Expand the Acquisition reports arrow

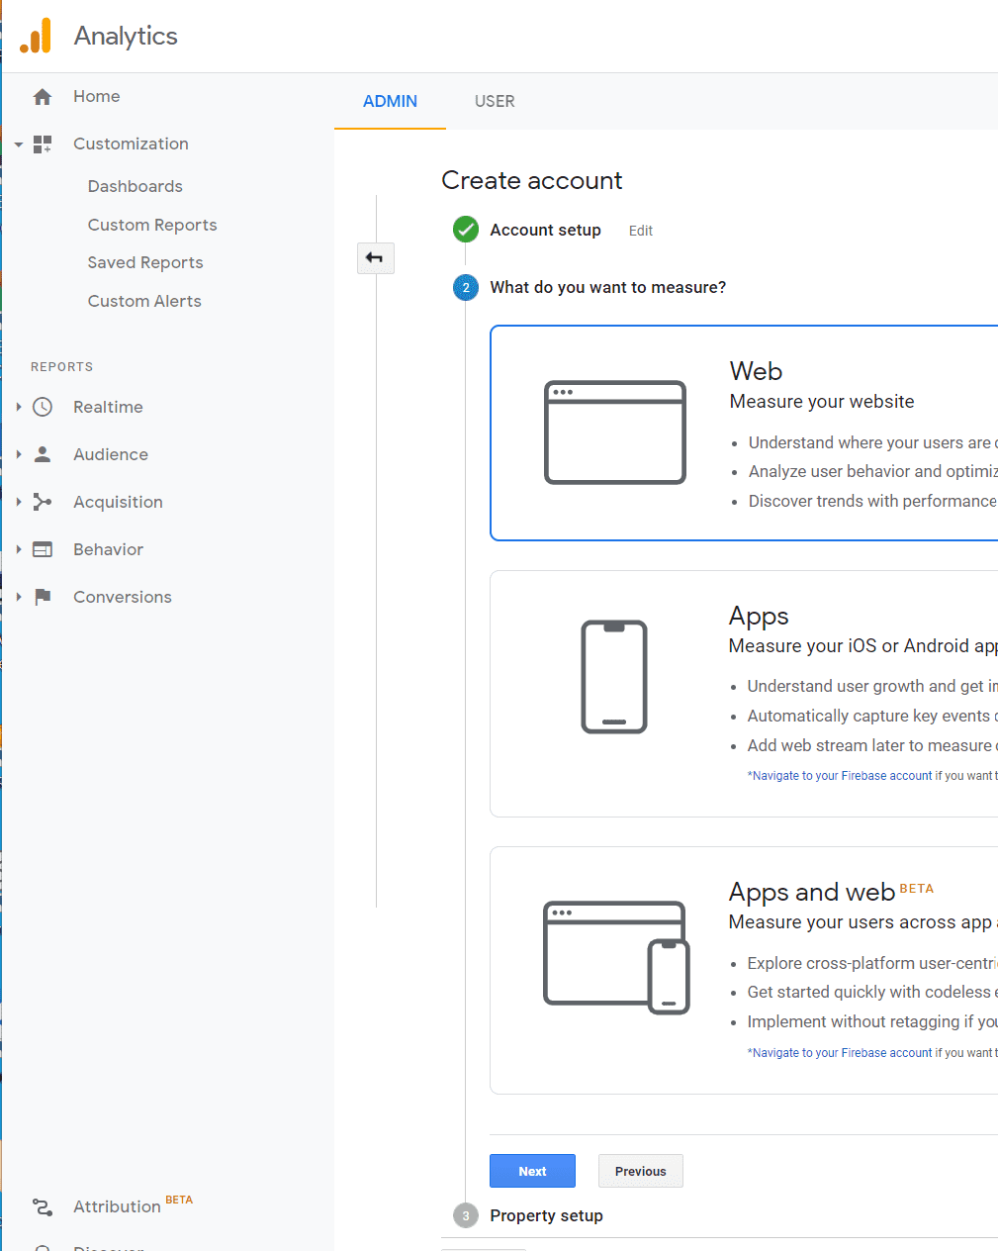click(x=18, y=502)
